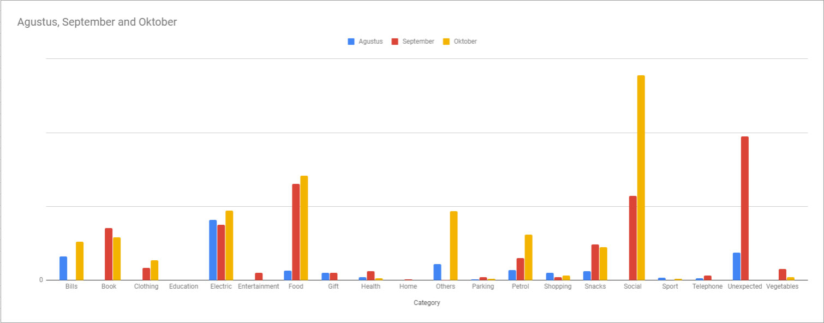
Task: Click the Category axis title
Action: tap(427, 303)
